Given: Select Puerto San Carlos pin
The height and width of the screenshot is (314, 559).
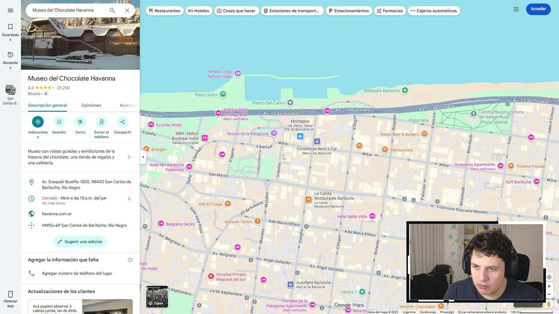Looking at the screenshot, I should pyautogui.click(x=290, y=103).
